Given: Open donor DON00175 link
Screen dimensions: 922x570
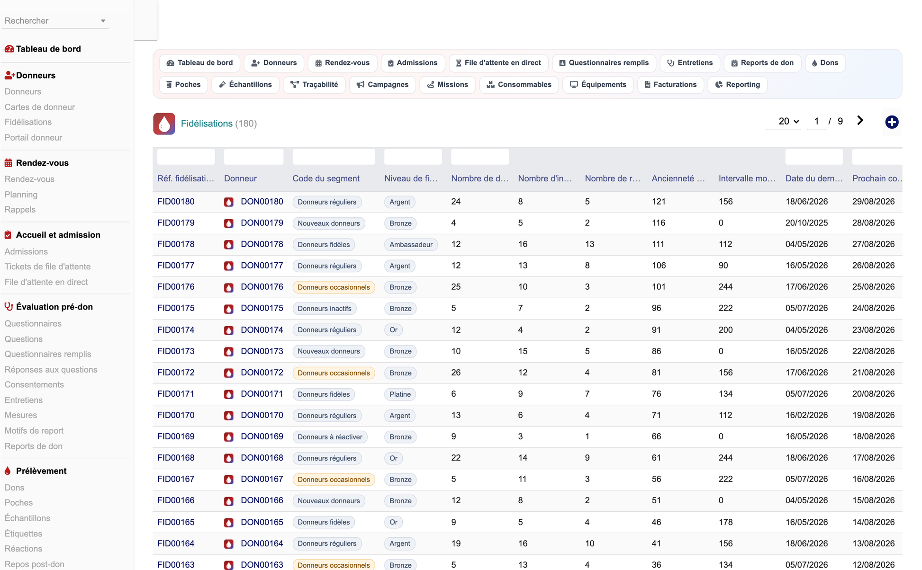Looking at the screenshot, I should [x=262, y=308].
